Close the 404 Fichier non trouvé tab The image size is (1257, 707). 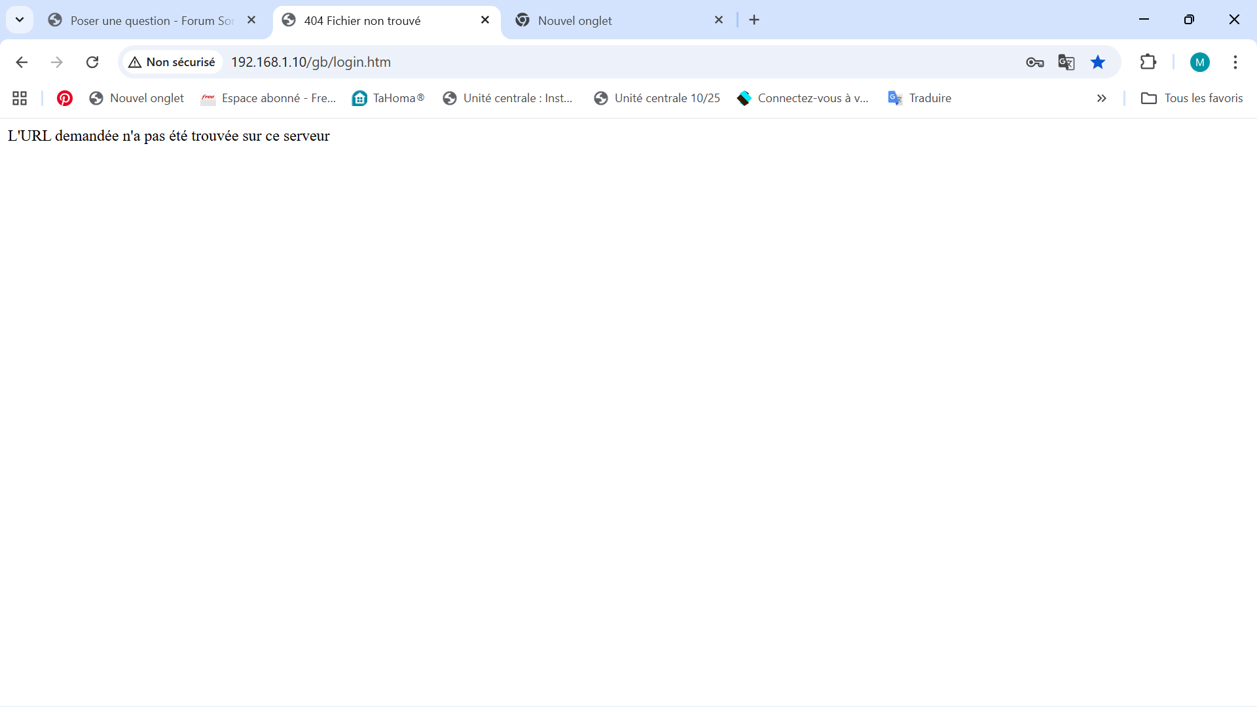(x=485, y=20)
